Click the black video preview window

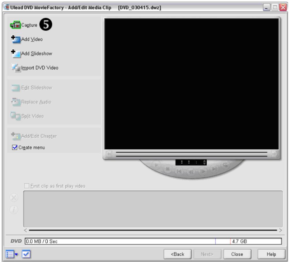pyautogui.click(x=191, y=84)
